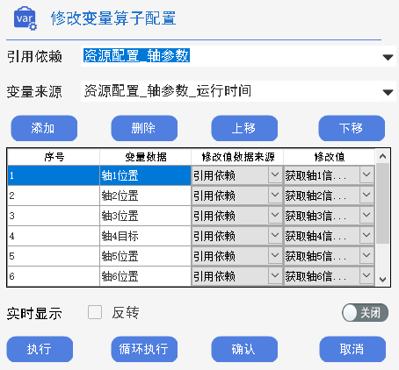Expand row 4 引用依赖 source dropdown

pos(275,235)
